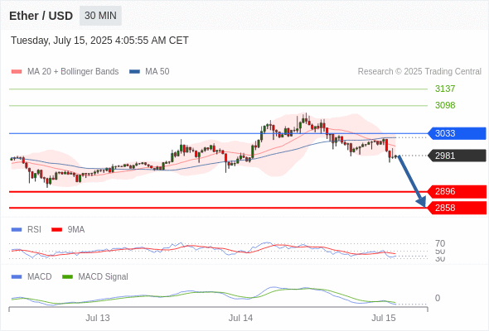Click the RSI 70 level label
The height and width of the screenshot is (331, 489).
440,243
